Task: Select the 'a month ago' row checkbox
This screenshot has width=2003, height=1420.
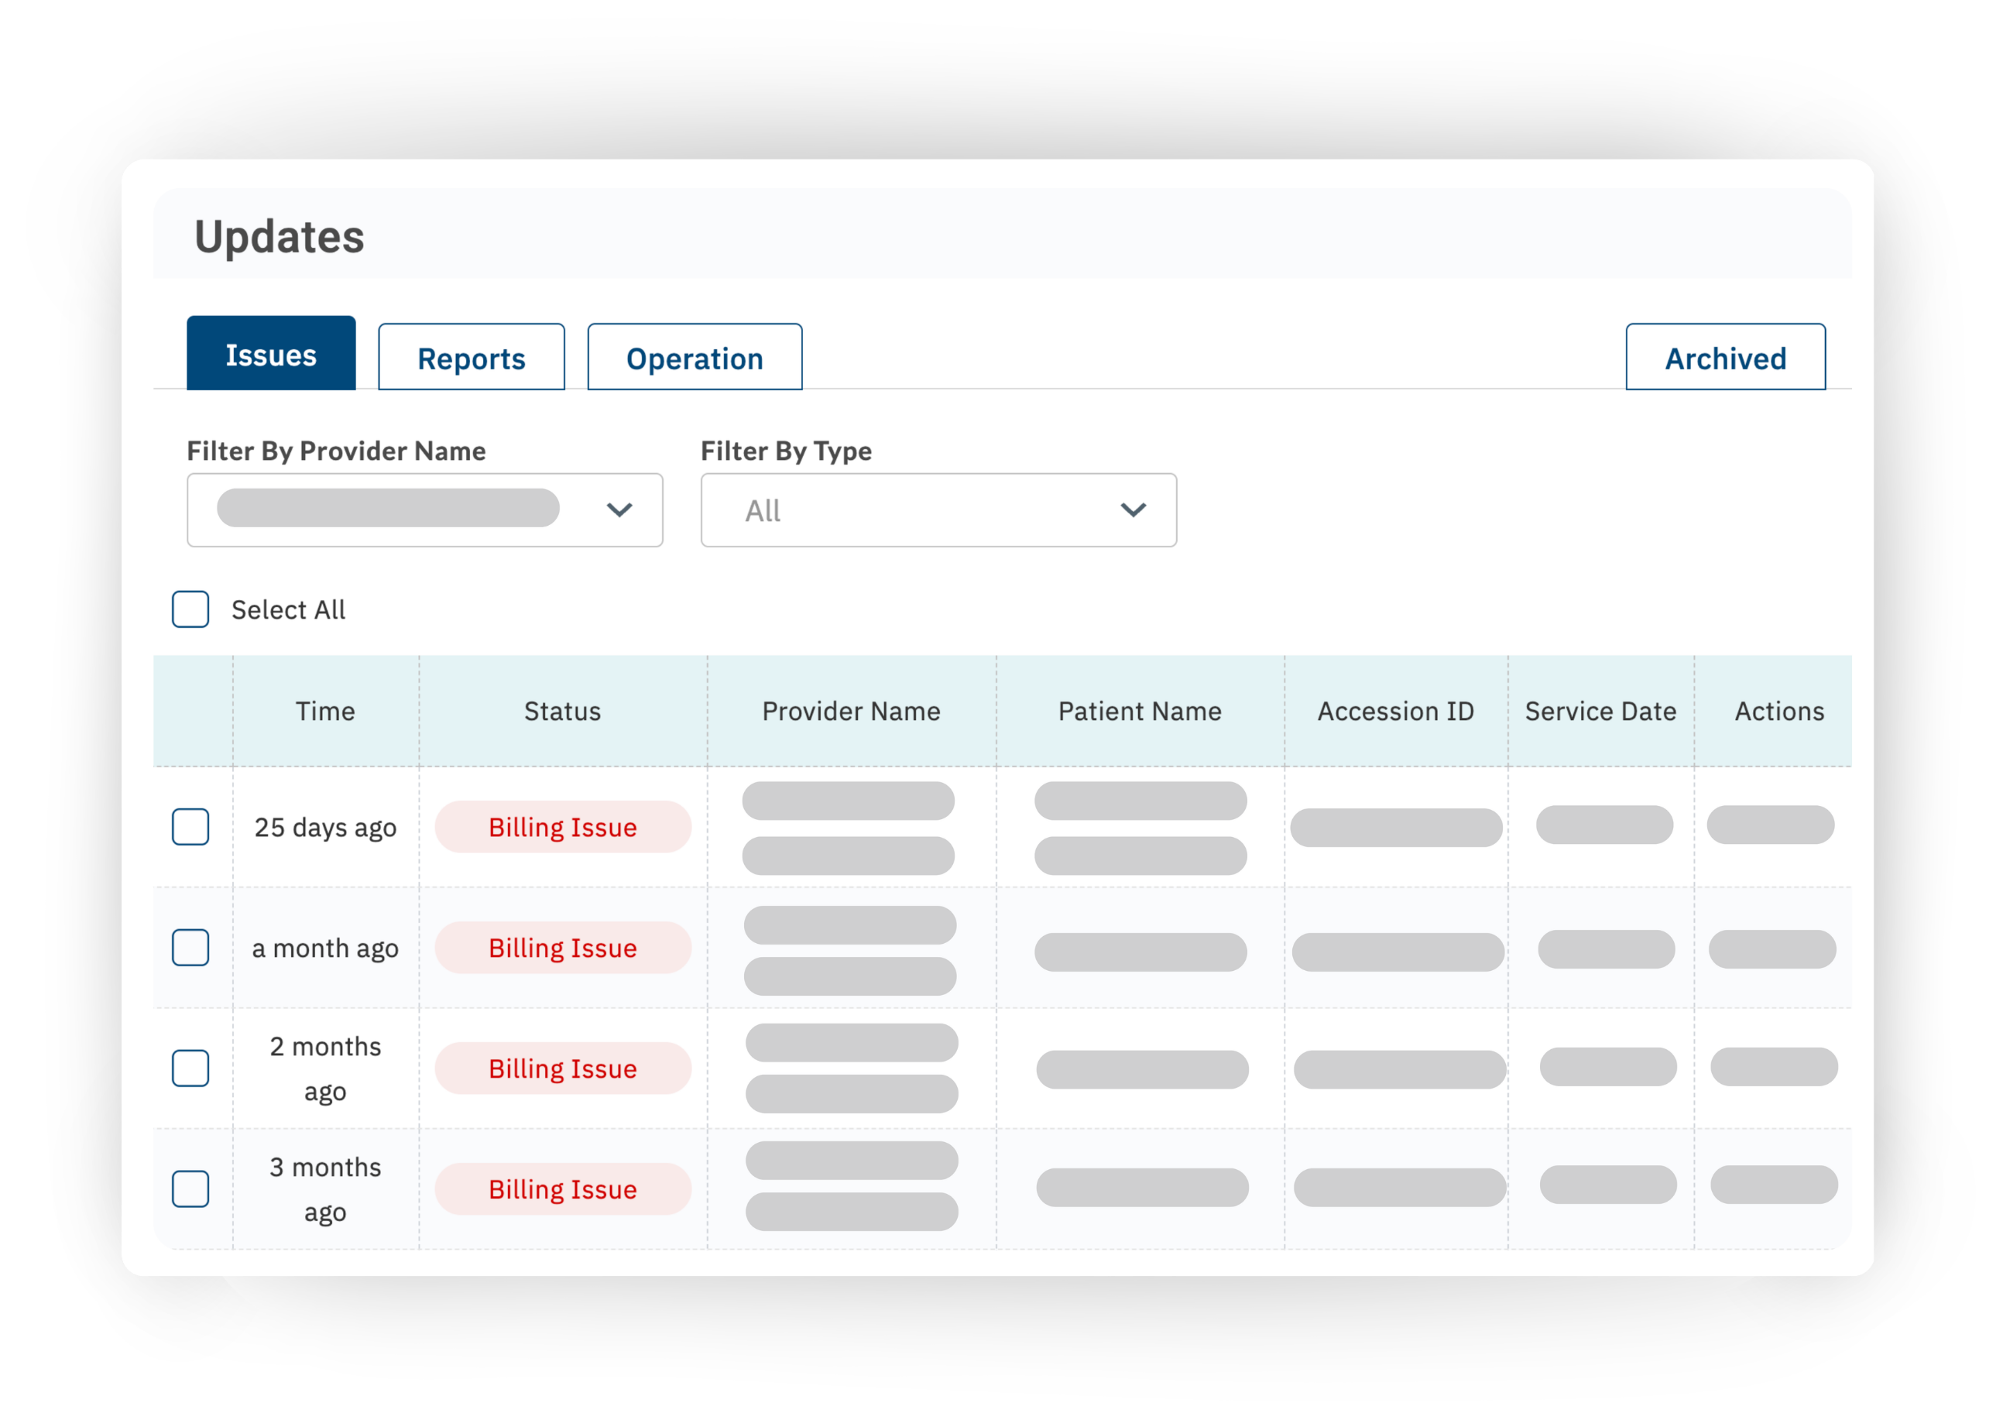Action: pos(190,947)
